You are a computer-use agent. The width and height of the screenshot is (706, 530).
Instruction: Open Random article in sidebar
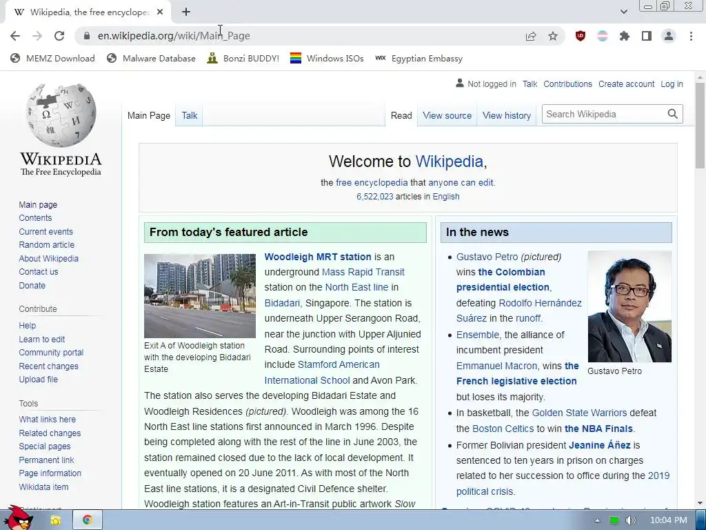coord(47,245)
